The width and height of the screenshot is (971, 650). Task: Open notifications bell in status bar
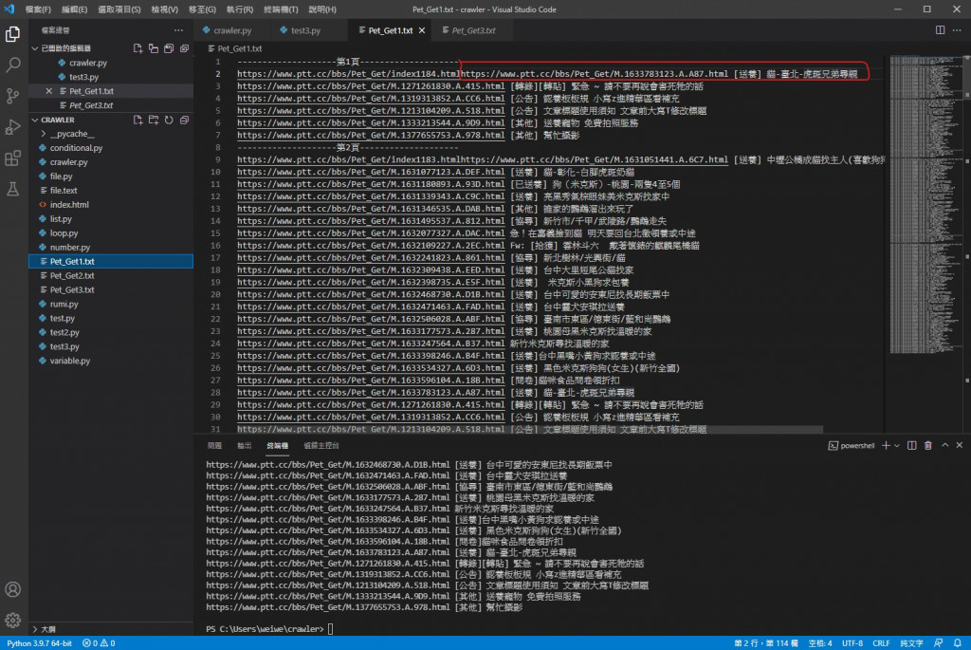pyautogui.click(x=958, y=643)
